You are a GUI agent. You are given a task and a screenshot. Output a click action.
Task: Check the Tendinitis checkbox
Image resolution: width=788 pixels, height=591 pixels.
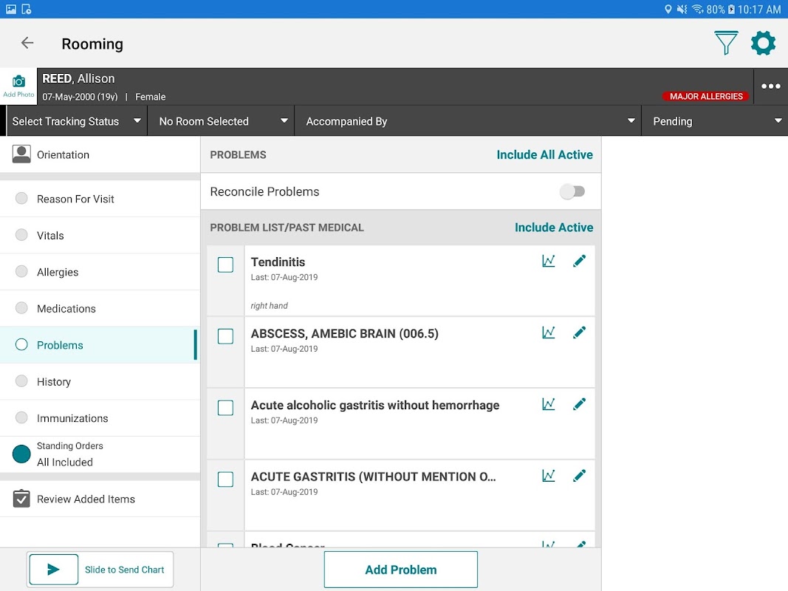pos(225,264)
